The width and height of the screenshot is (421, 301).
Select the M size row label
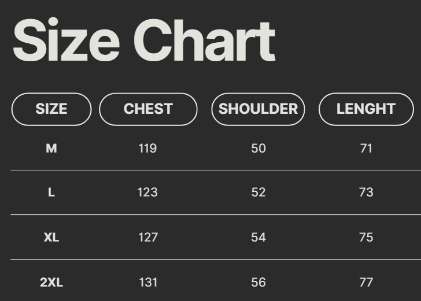(x=51, y=148)
